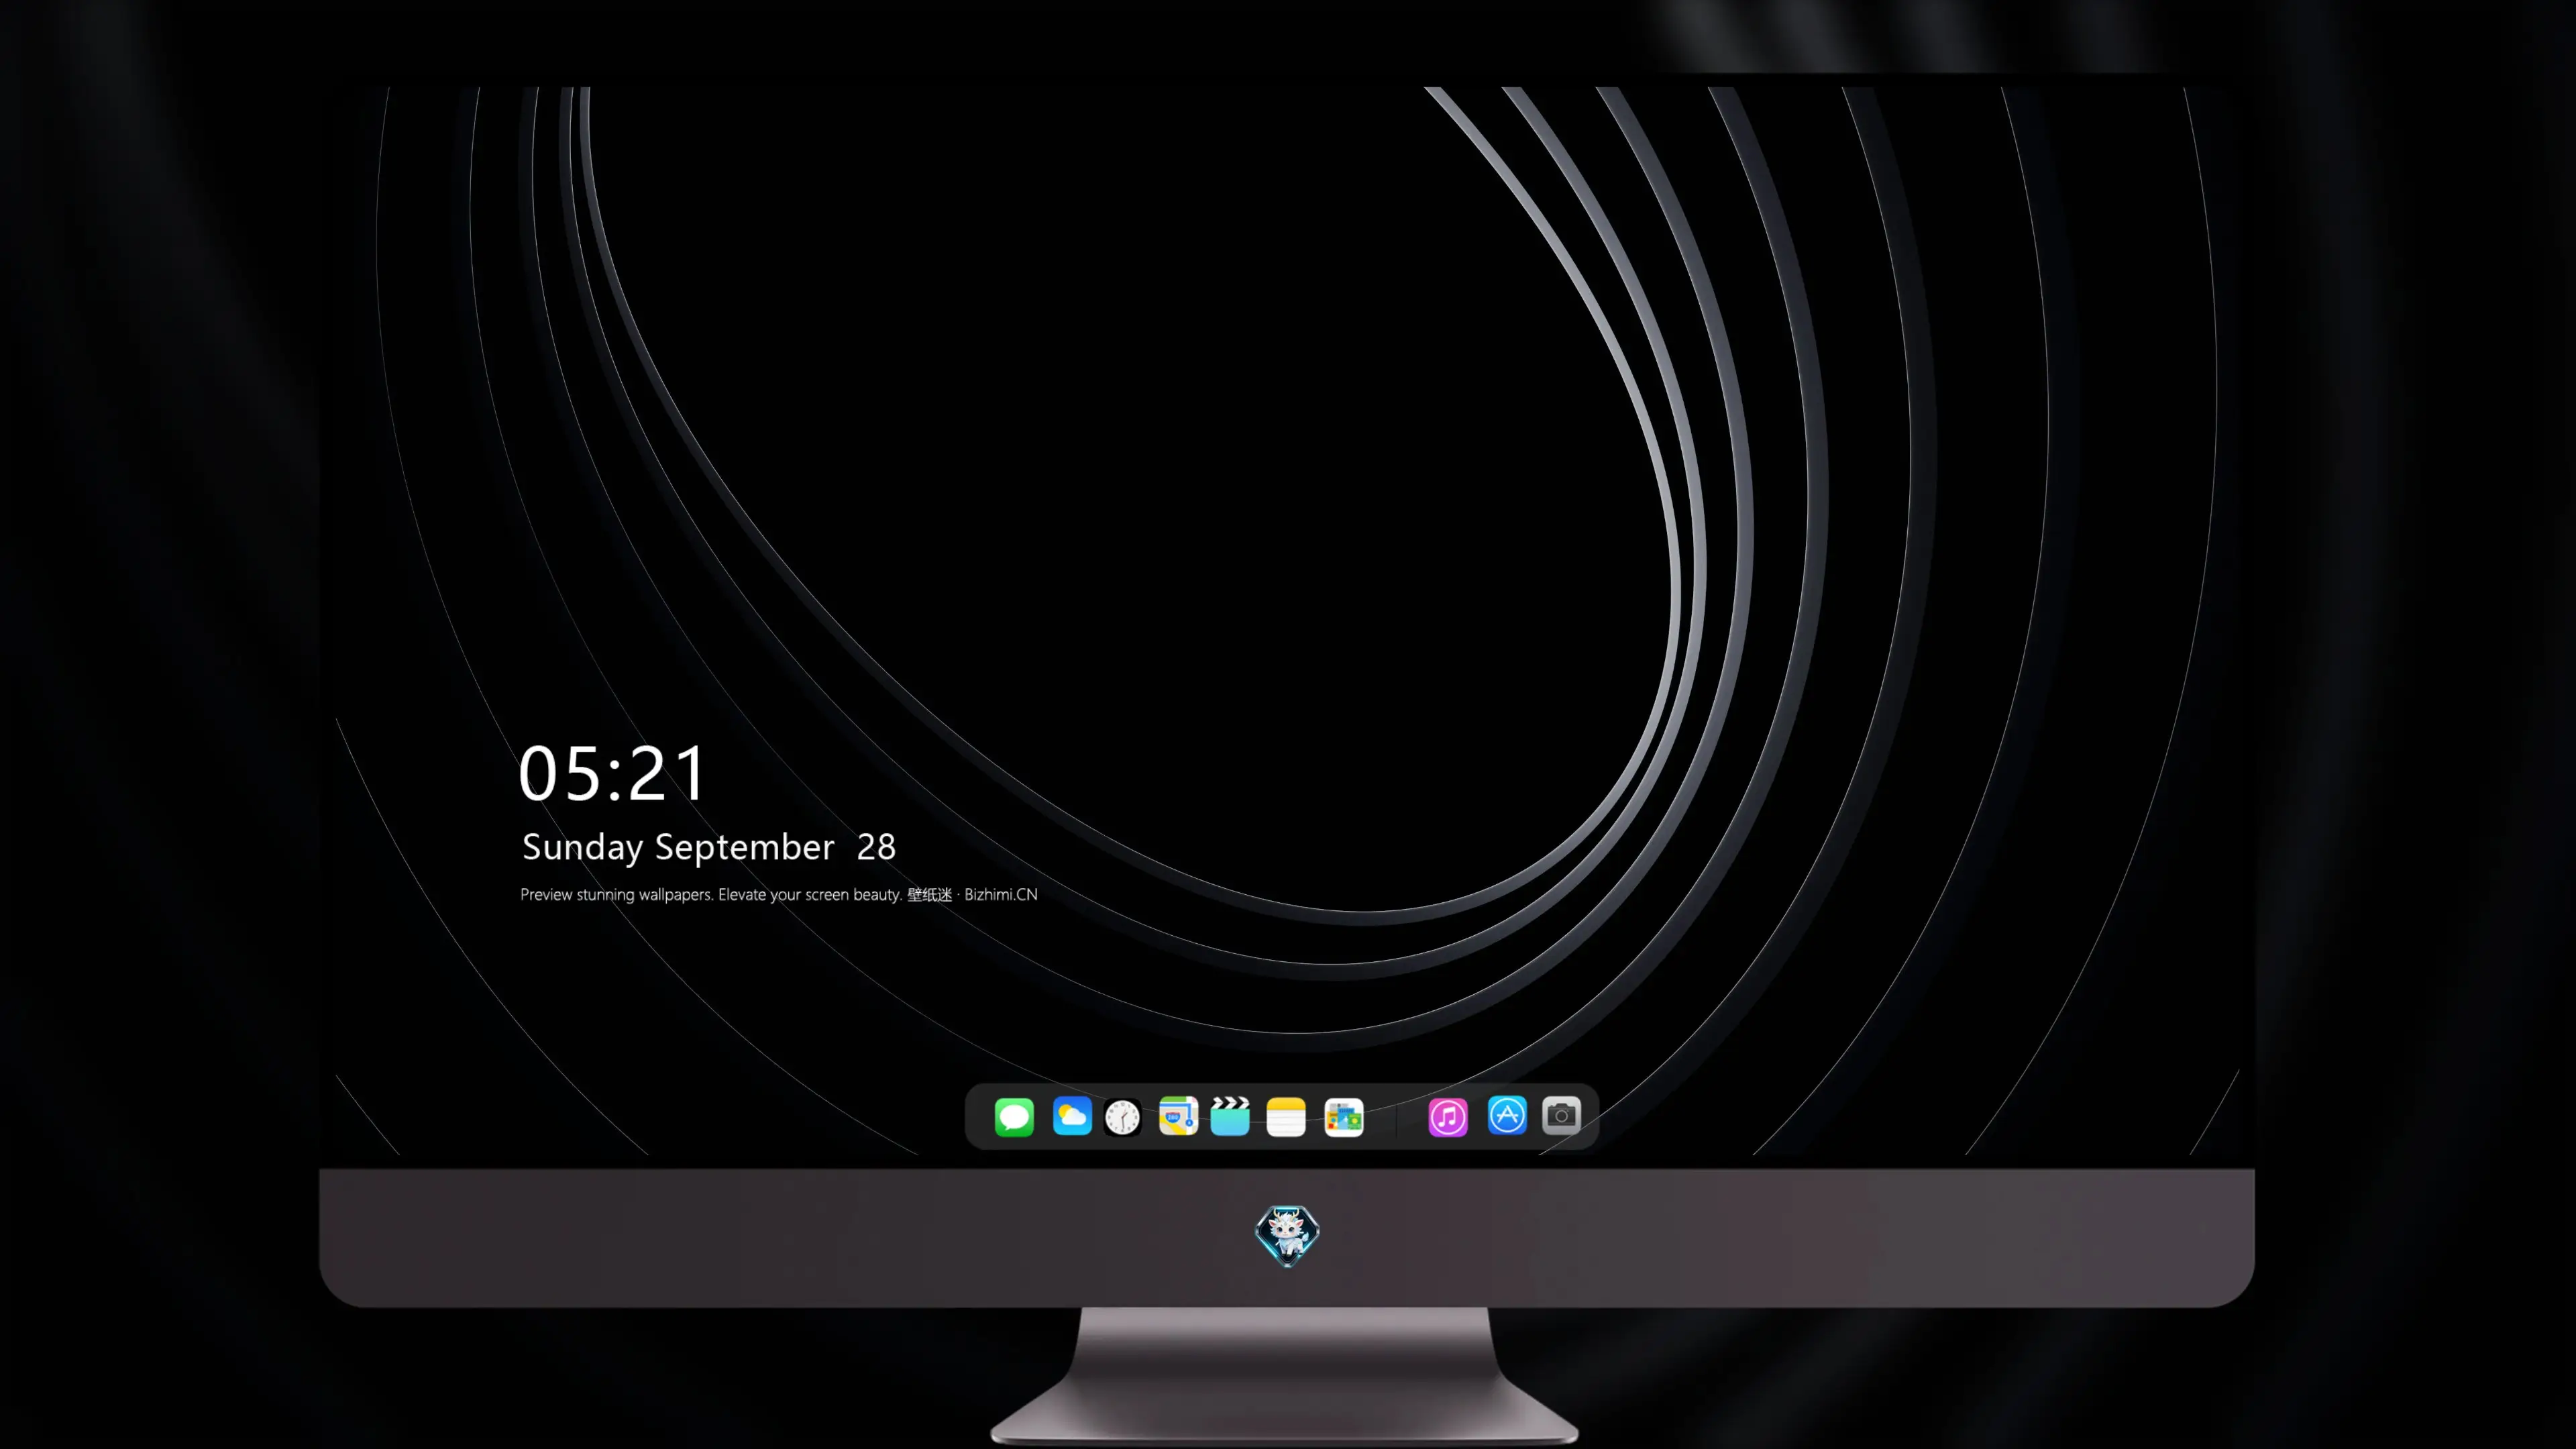Open the Photos collage icon in dock

coord(1343,1117)
